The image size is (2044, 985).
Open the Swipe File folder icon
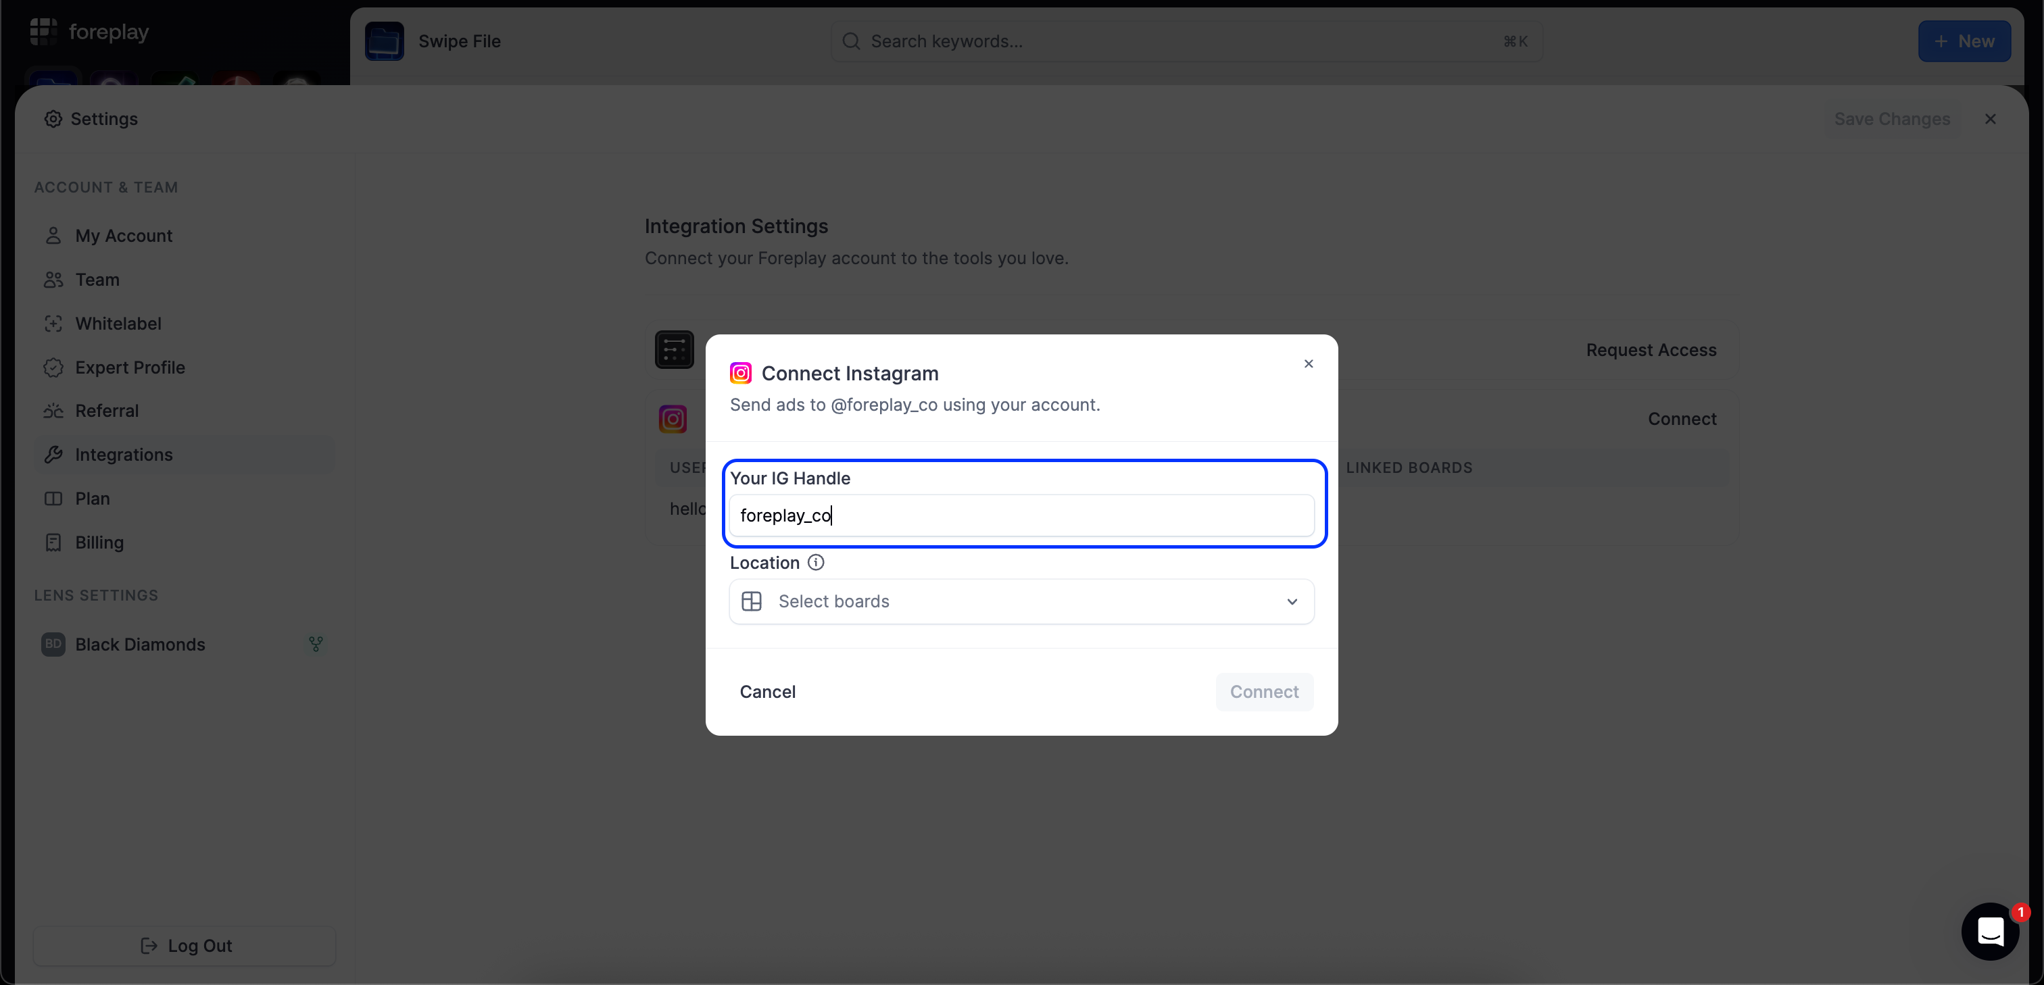pos(385,41)
